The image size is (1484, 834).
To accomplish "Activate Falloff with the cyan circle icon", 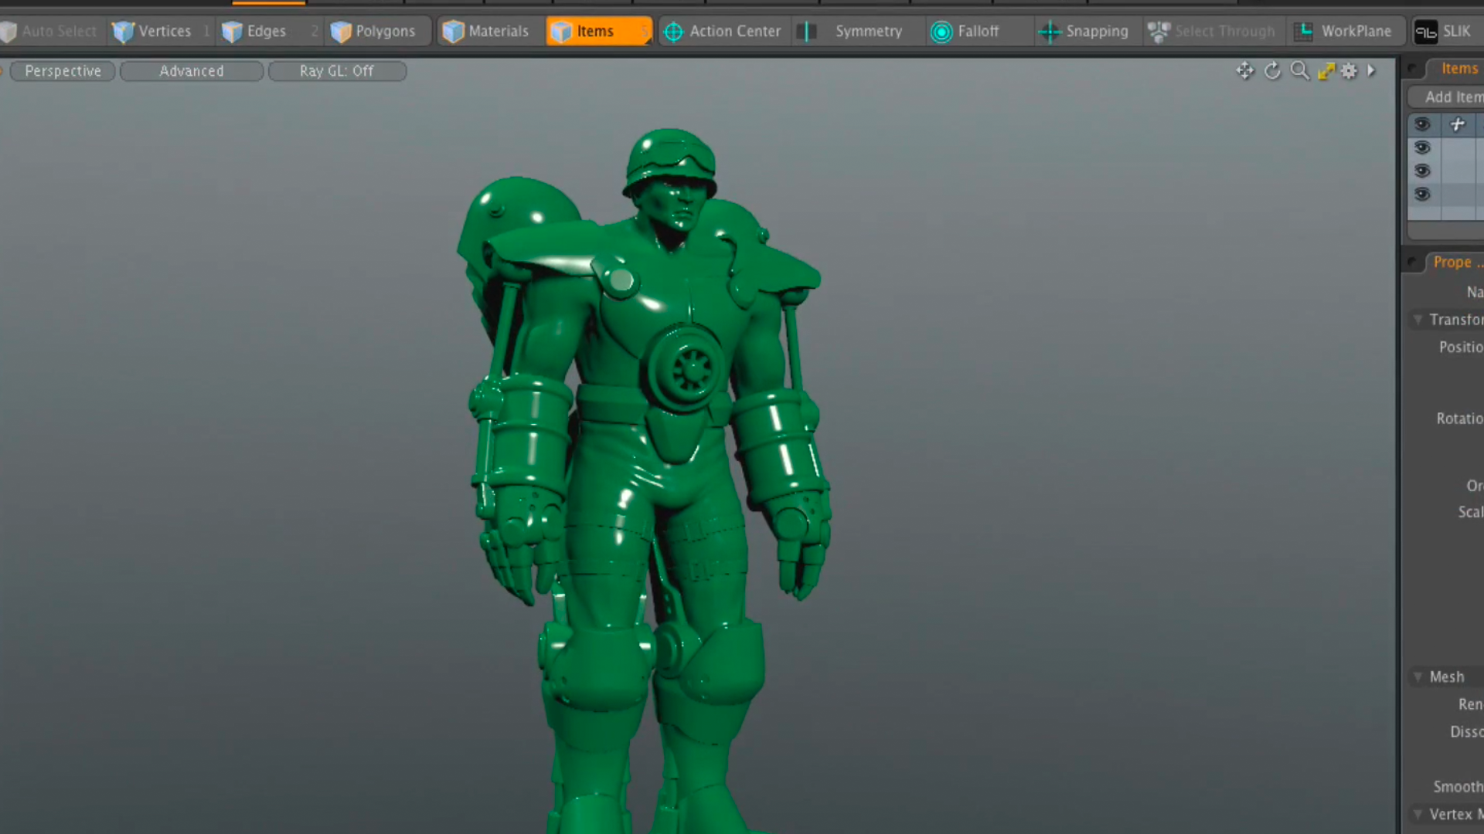I will (941, 32).
